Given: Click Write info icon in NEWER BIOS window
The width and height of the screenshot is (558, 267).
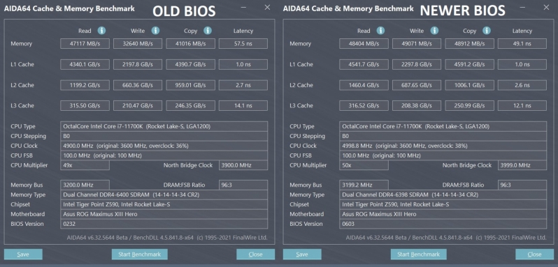Looking at the screenshot, I should click(x=434, y=31).
